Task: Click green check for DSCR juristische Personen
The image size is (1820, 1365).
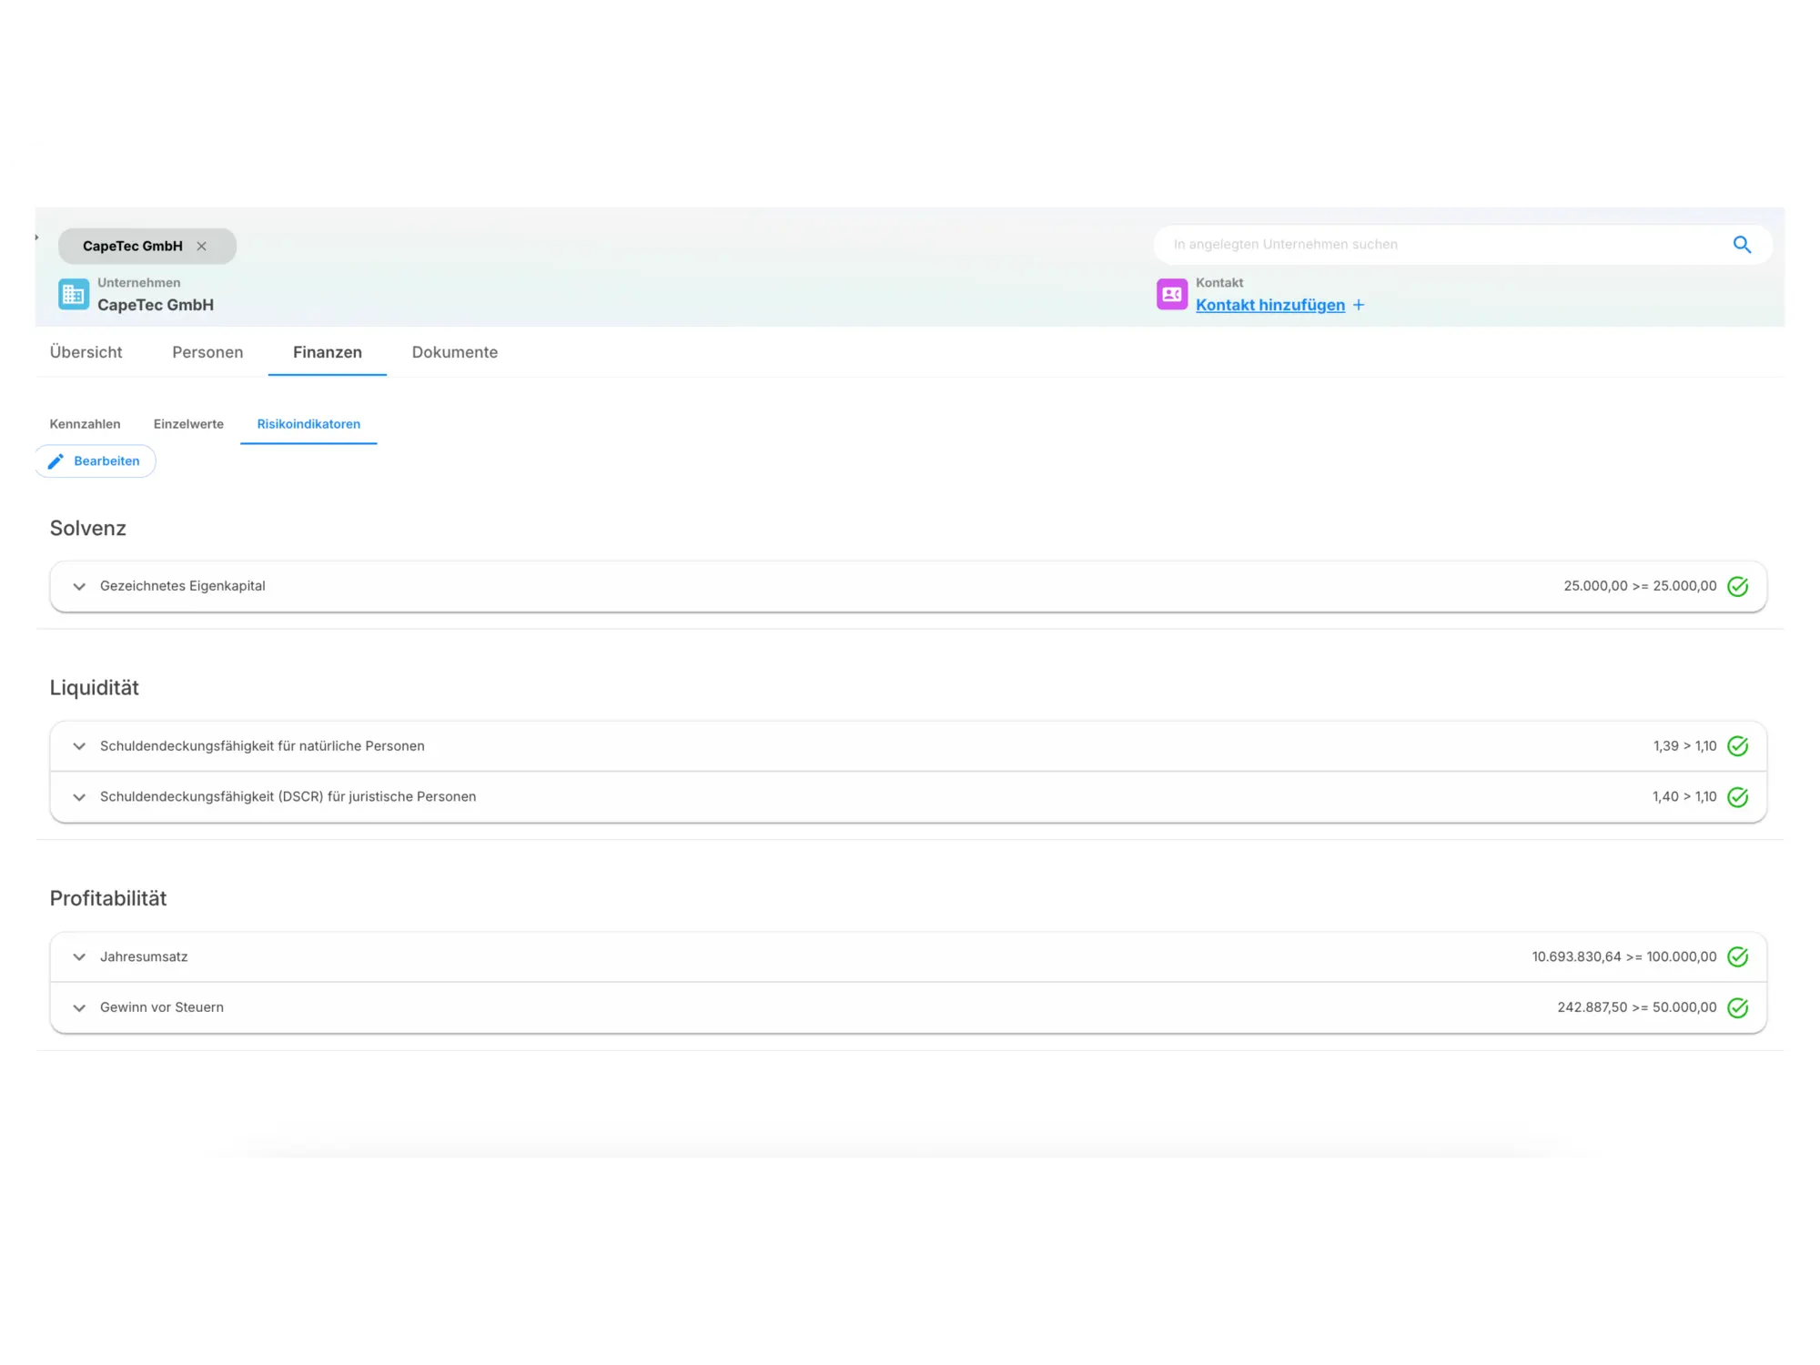Action: (1737, 797)
